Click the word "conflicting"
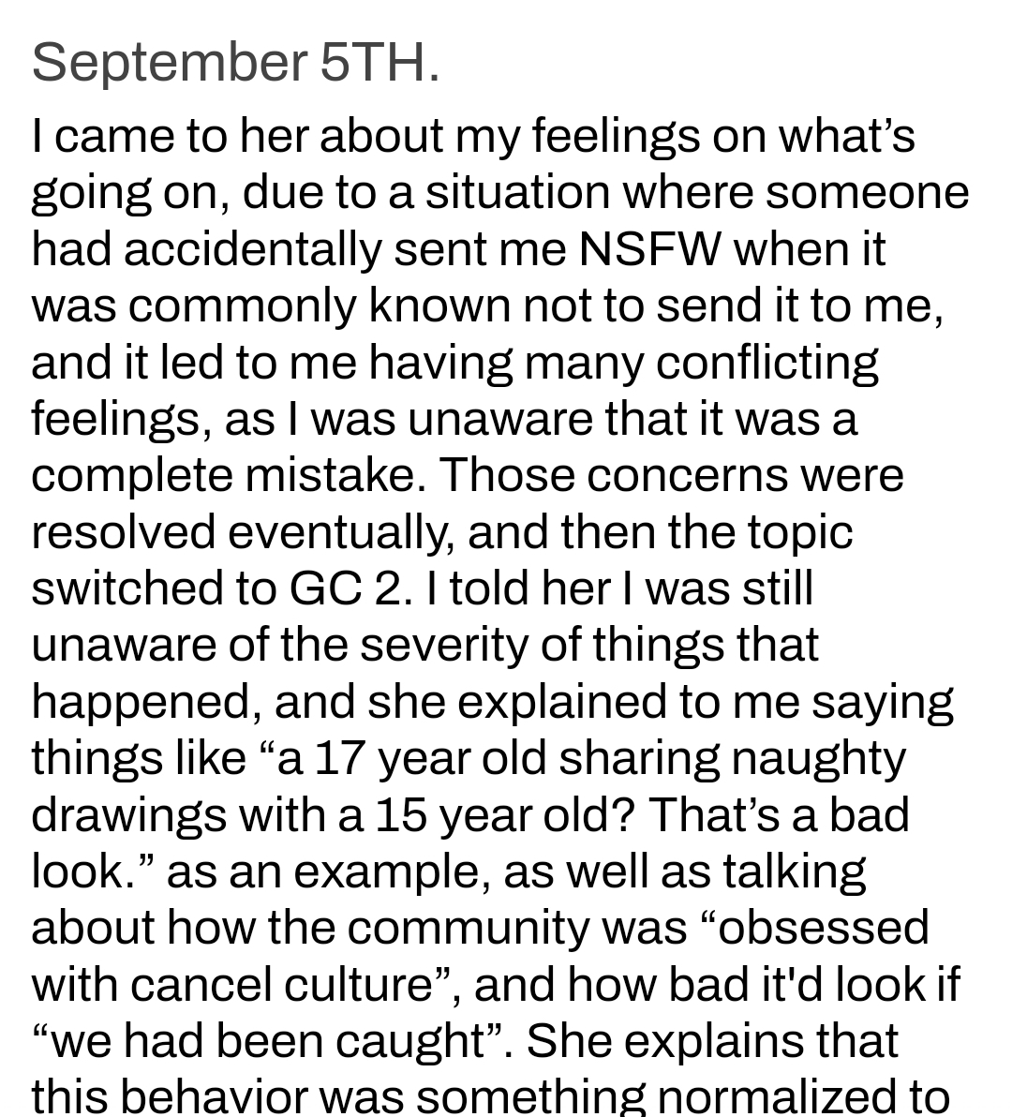The image size is (1012, 1117). coord(767,362)
